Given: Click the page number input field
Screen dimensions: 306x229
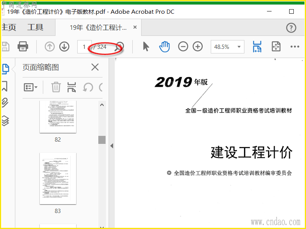Looking at the screenshot, I should (84, 47).
